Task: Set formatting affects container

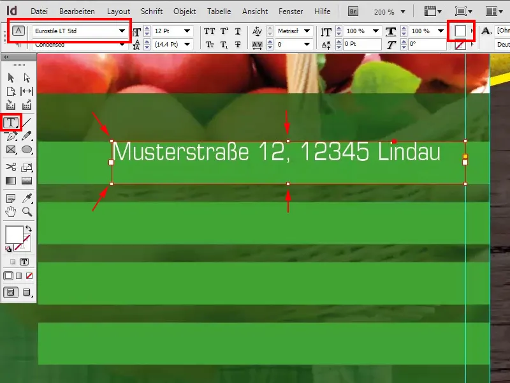Action: pyautogui.click(x=13, y=262)
